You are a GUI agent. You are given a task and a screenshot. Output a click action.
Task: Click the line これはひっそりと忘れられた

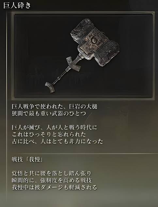pyautogui.click(x=49, y=134)
